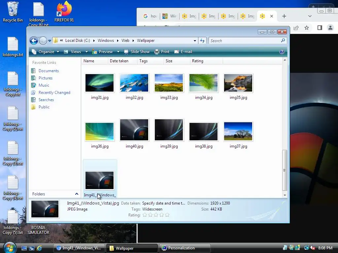The width and height of the screenshot is (338, 253).
Task: Open the Windows Start orb
Action: click(x=10, y=248)
